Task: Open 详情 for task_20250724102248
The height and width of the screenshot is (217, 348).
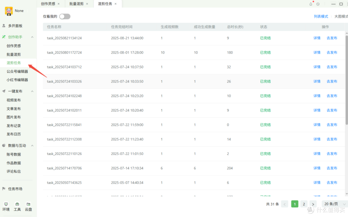Action: pos(317,96)
